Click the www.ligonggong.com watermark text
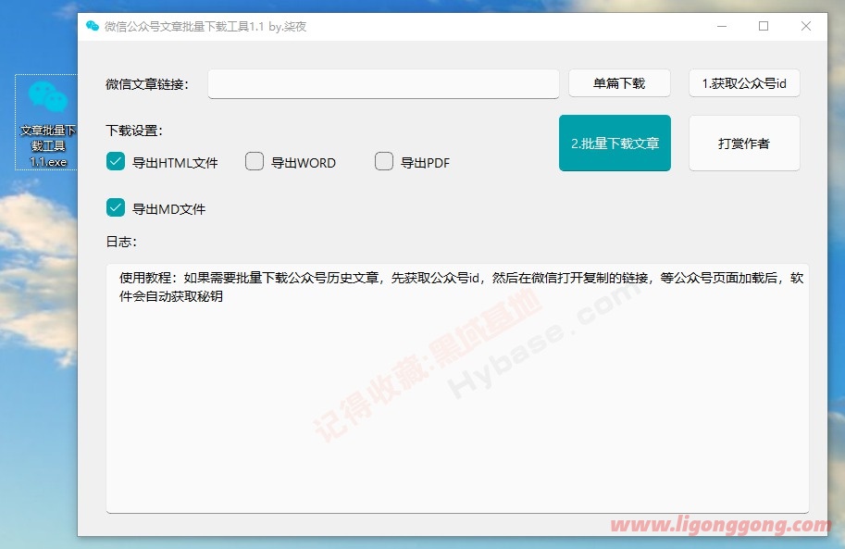 click(x=724, y=524)
